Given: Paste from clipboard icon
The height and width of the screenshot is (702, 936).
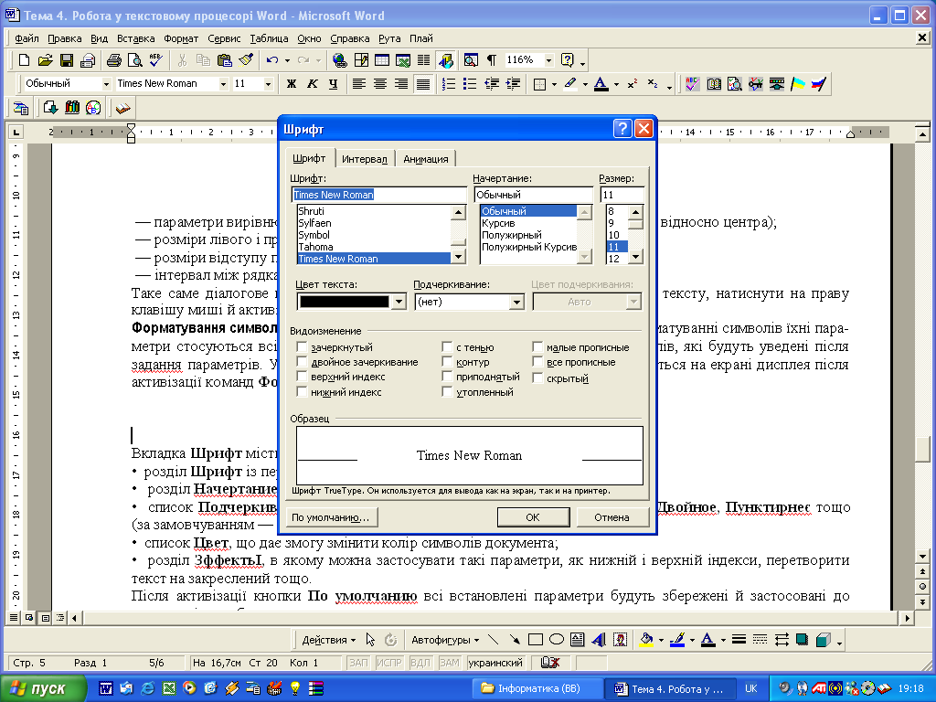Looking at the screenshot, I should (225, 60).
